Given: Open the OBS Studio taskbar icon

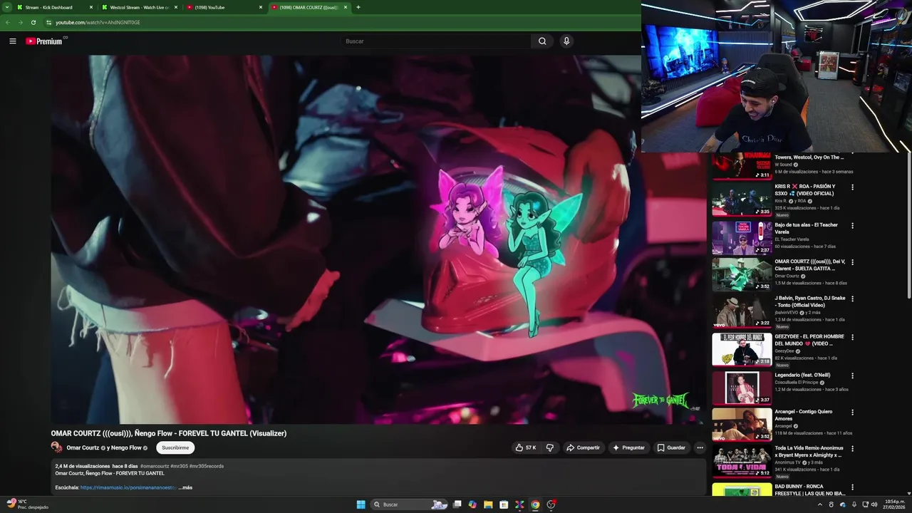Looking at the screenshot, I should [x=551, y=504].
